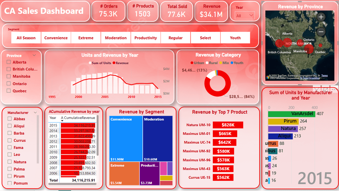Open more options ellipsis on Sum of Units visual
This screenshot has height=191, width=339.
[334, 89]
